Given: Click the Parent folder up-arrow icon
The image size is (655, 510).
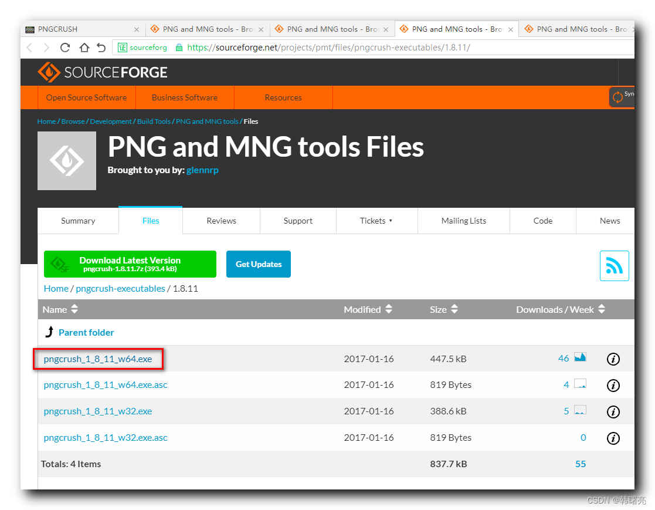Looking at the screenshot, I should (49, 332).
